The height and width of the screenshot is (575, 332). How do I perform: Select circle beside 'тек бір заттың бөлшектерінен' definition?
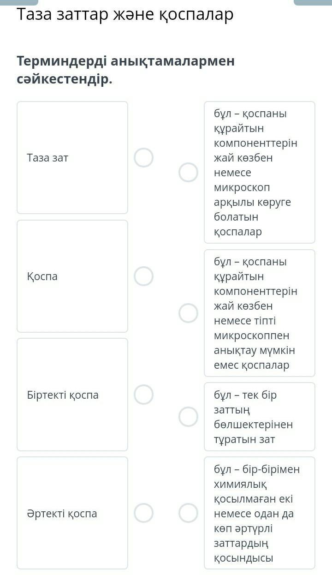(188, 417)
